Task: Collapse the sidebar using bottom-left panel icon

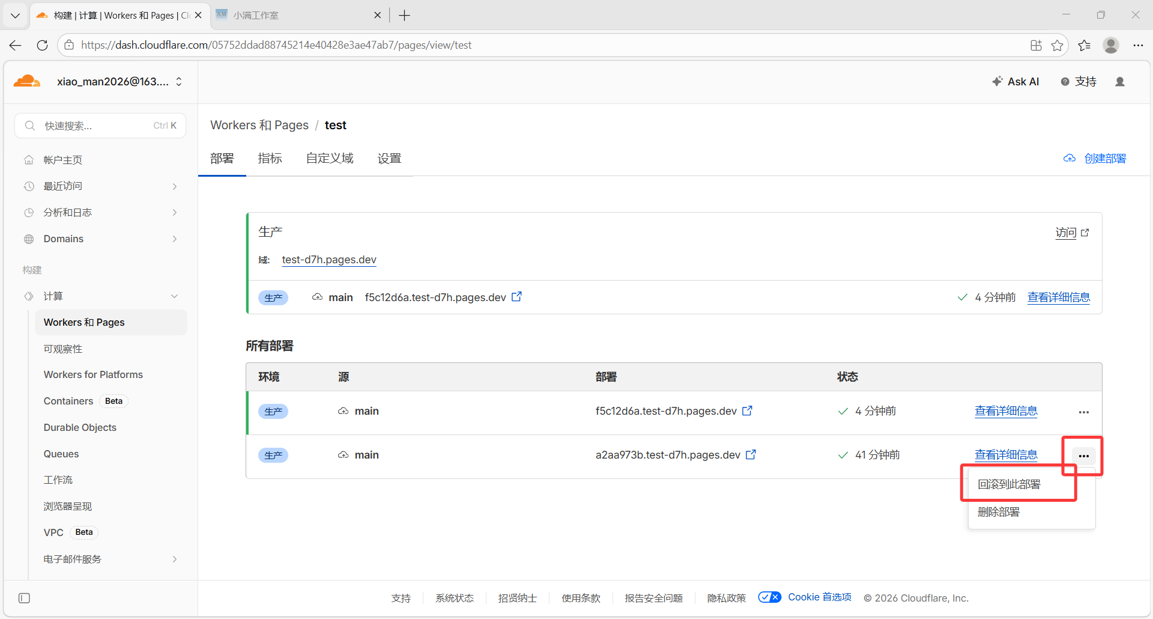Action: [x=24, y=598]
